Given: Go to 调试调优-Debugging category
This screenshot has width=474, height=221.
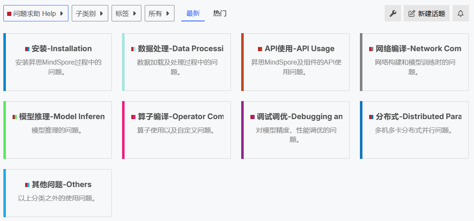Looking at the screenshot, I should tap(300, 117).
